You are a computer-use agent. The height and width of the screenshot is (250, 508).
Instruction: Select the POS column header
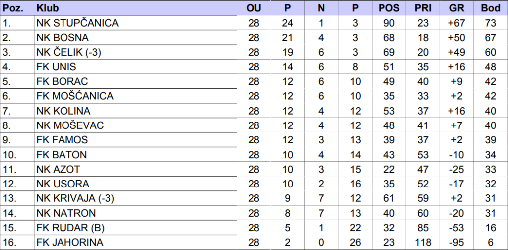click(x=389, y=8)
